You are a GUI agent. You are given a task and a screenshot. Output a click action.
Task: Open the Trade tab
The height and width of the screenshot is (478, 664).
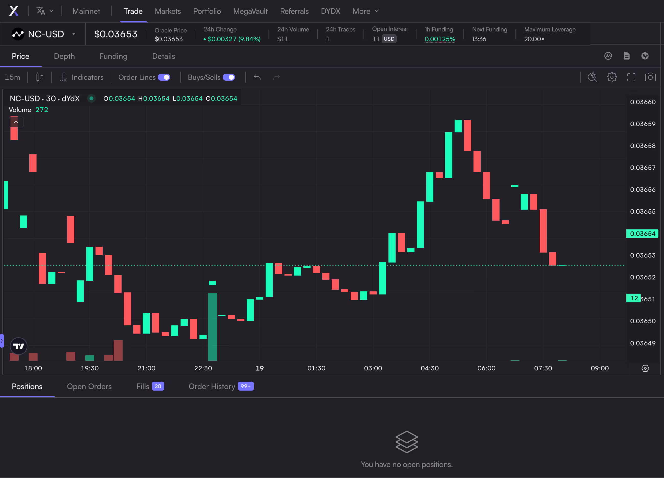pyautogui.click(x=133, y=11)
